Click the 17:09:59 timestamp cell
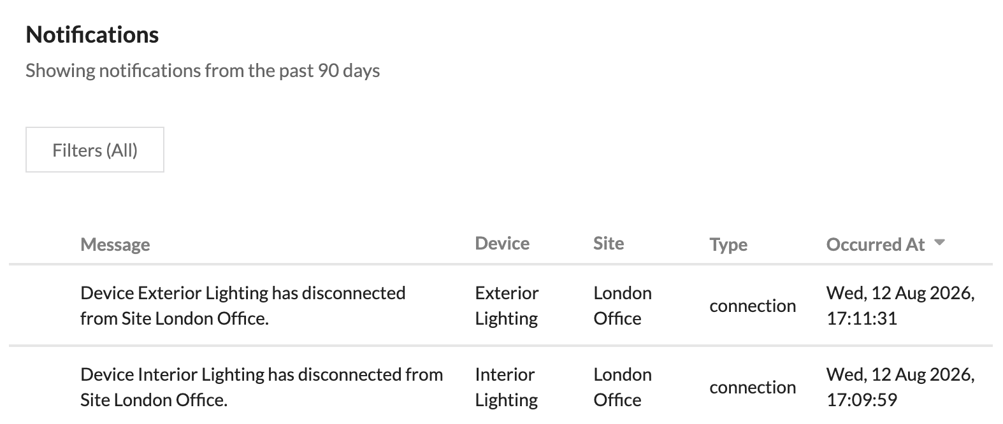The image size is (1003, 424). click(900, 387)
